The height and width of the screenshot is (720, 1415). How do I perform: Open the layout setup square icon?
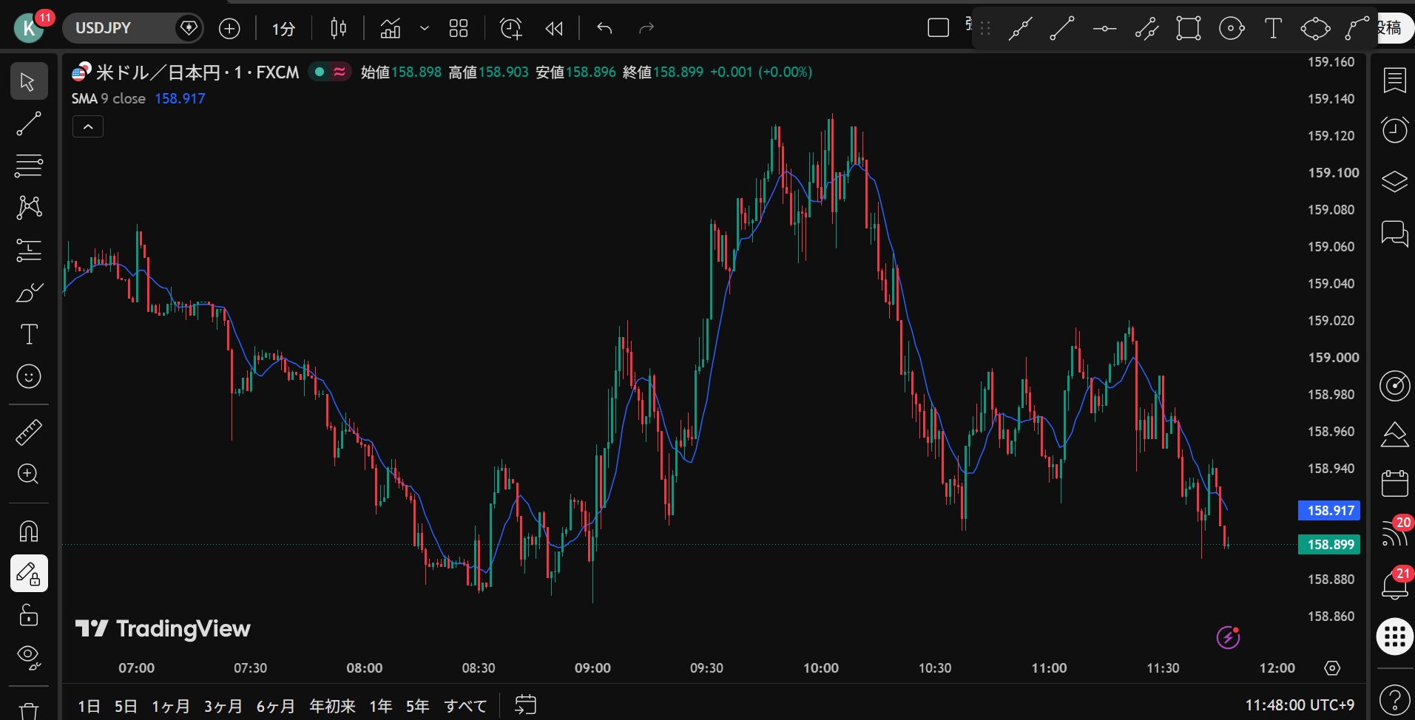click(x=939, y=28)
